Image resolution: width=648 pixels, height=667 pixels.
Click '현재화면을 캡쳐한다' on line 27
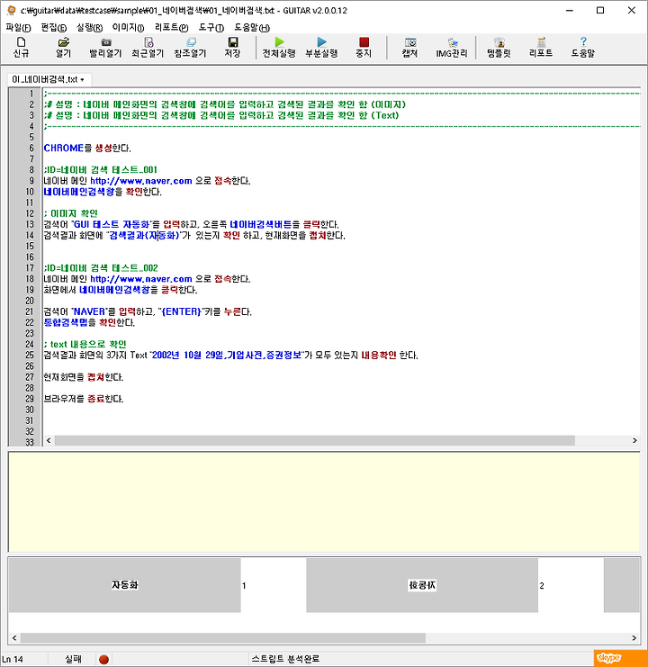coord(84,377)
